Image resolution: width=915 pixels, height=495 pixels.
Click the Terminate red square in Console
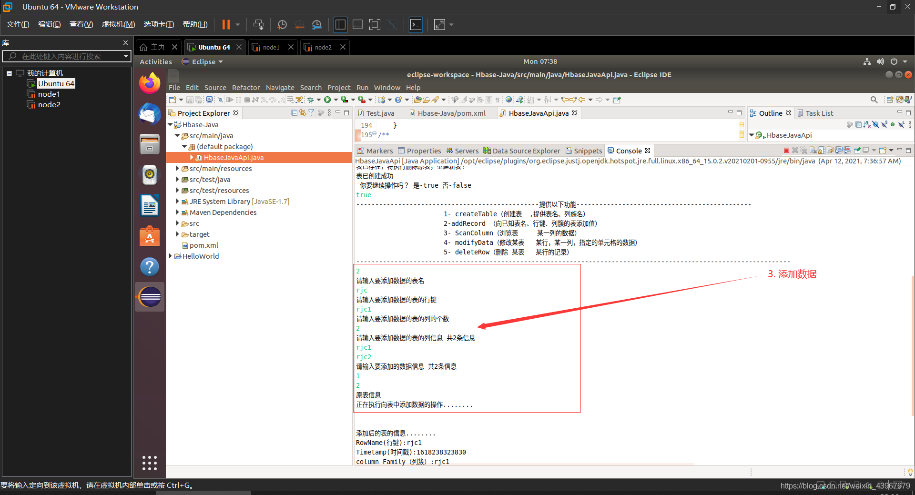coord(786,151)
